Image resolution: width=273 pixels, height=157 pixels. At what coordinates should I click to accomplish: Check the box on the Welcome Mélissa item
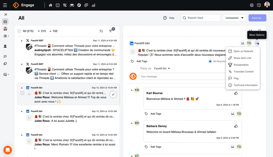coord(22,93)
